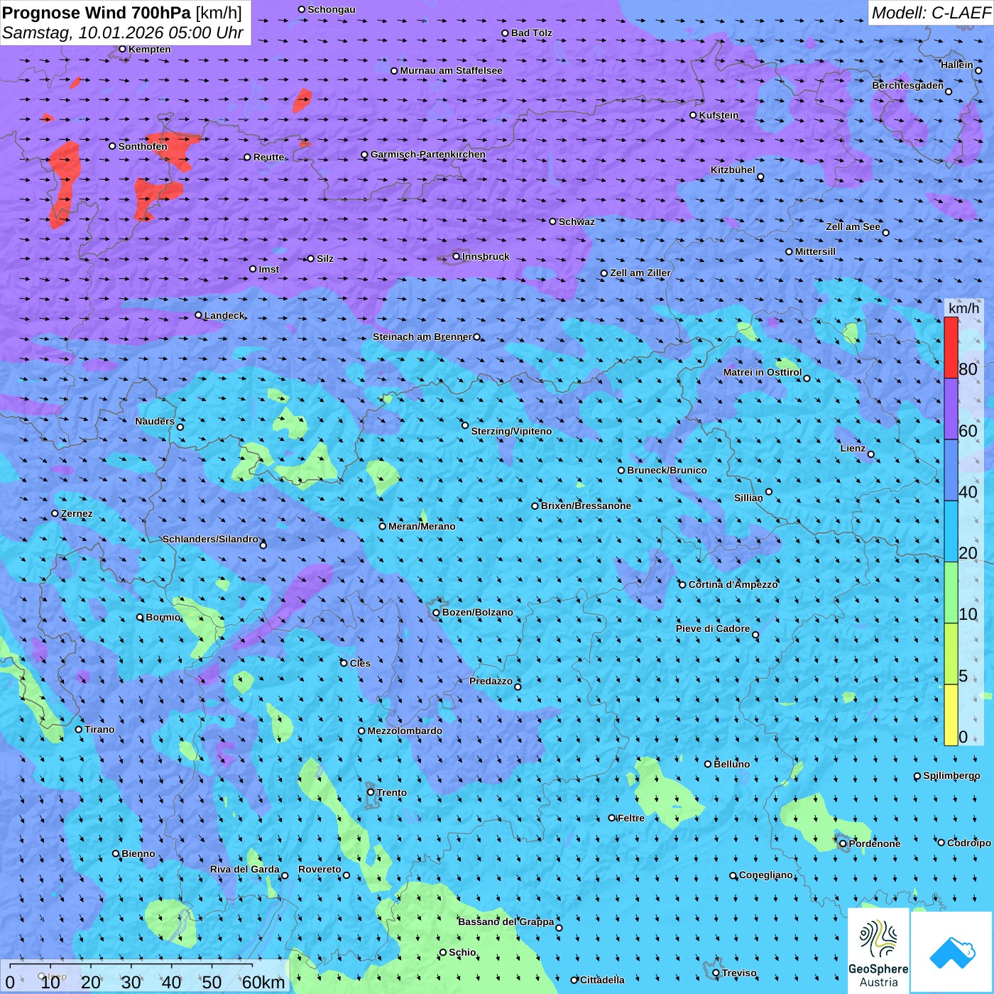This screenshot has height=994, width=994.
Task: Click the 'Reutte' label
Action: pos(268,157)
